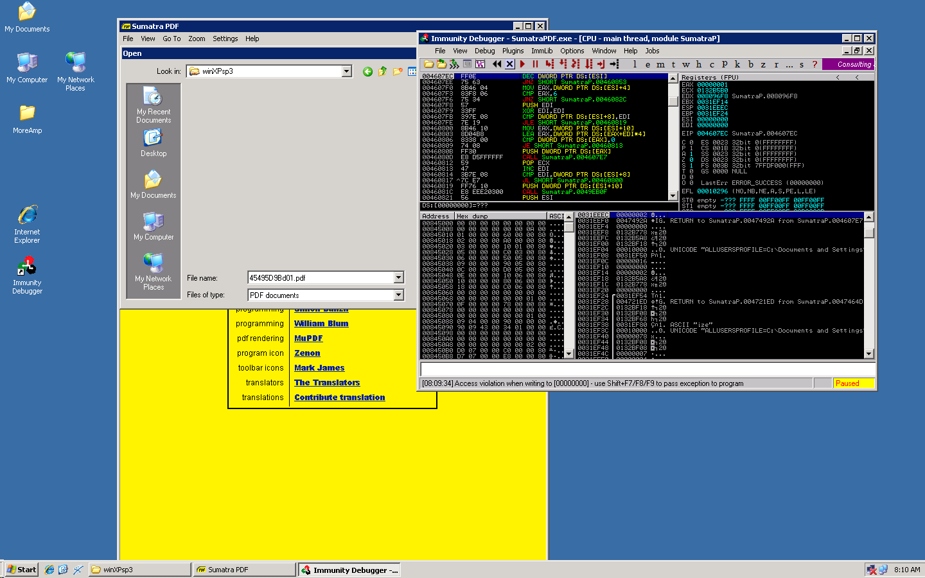Click the Step over toolbar icon
The height and width of the screenshot is (578, 925).
click(563, 64)
